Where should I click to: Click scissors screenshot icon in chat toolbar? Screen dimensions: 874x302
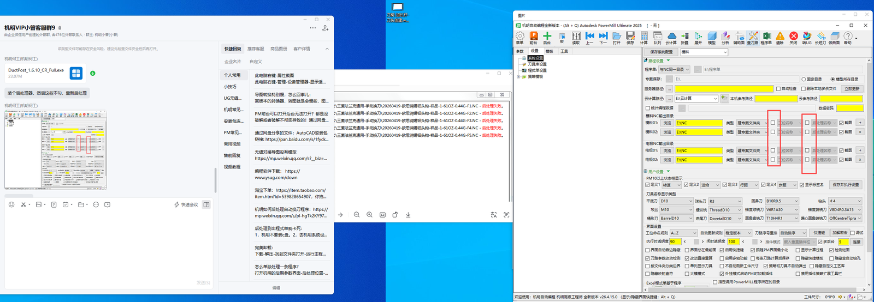click(23, 204)
